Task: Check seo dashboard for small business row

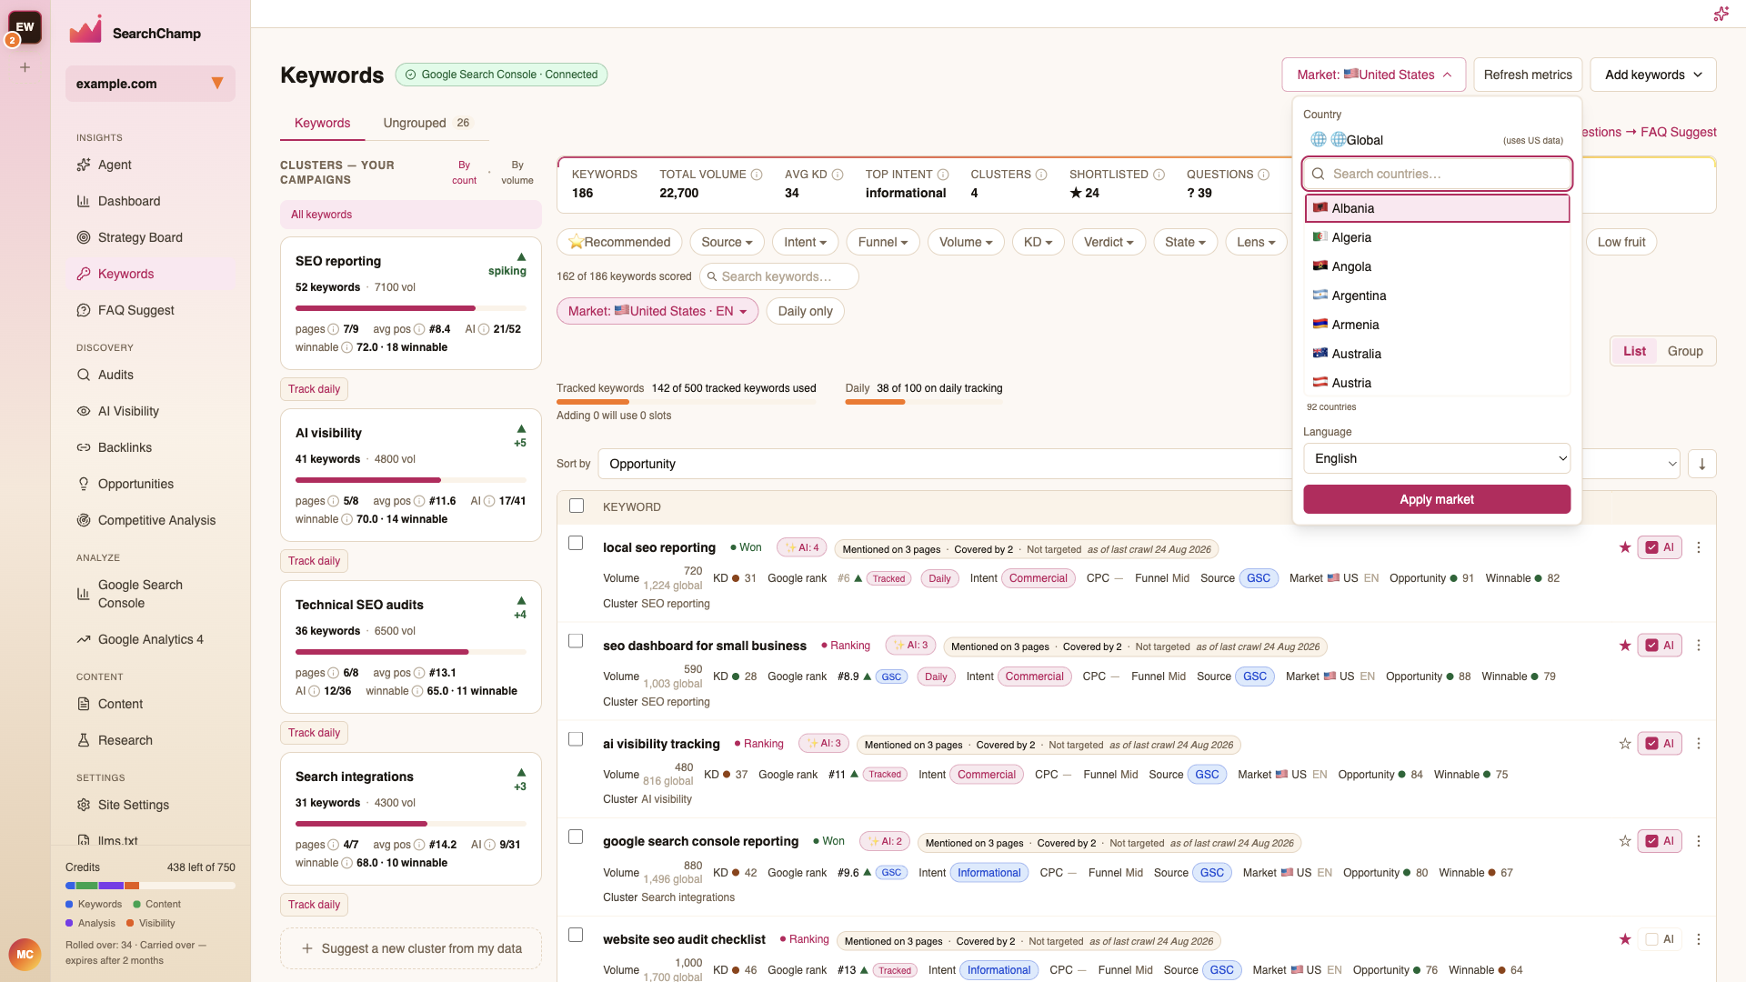Action: (576, 641)
